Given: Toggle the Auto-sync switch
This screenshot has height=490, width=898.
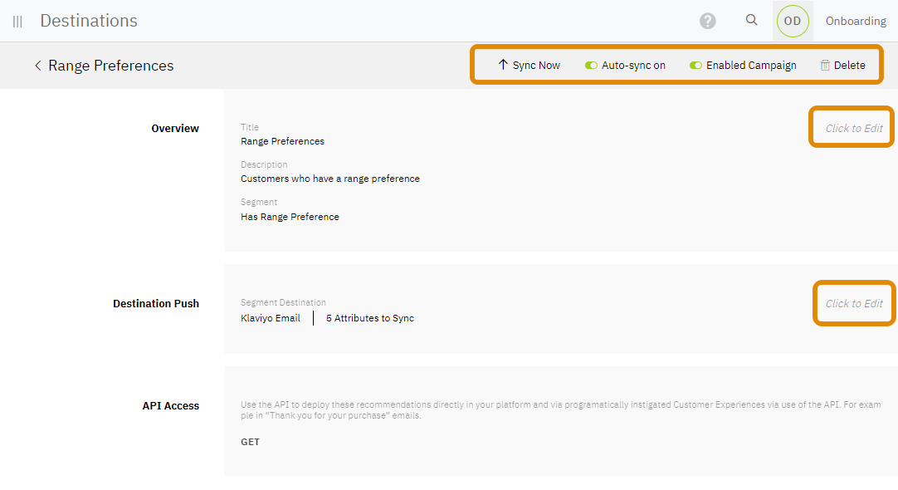Looking at the screenshot, I should (591, 66).
